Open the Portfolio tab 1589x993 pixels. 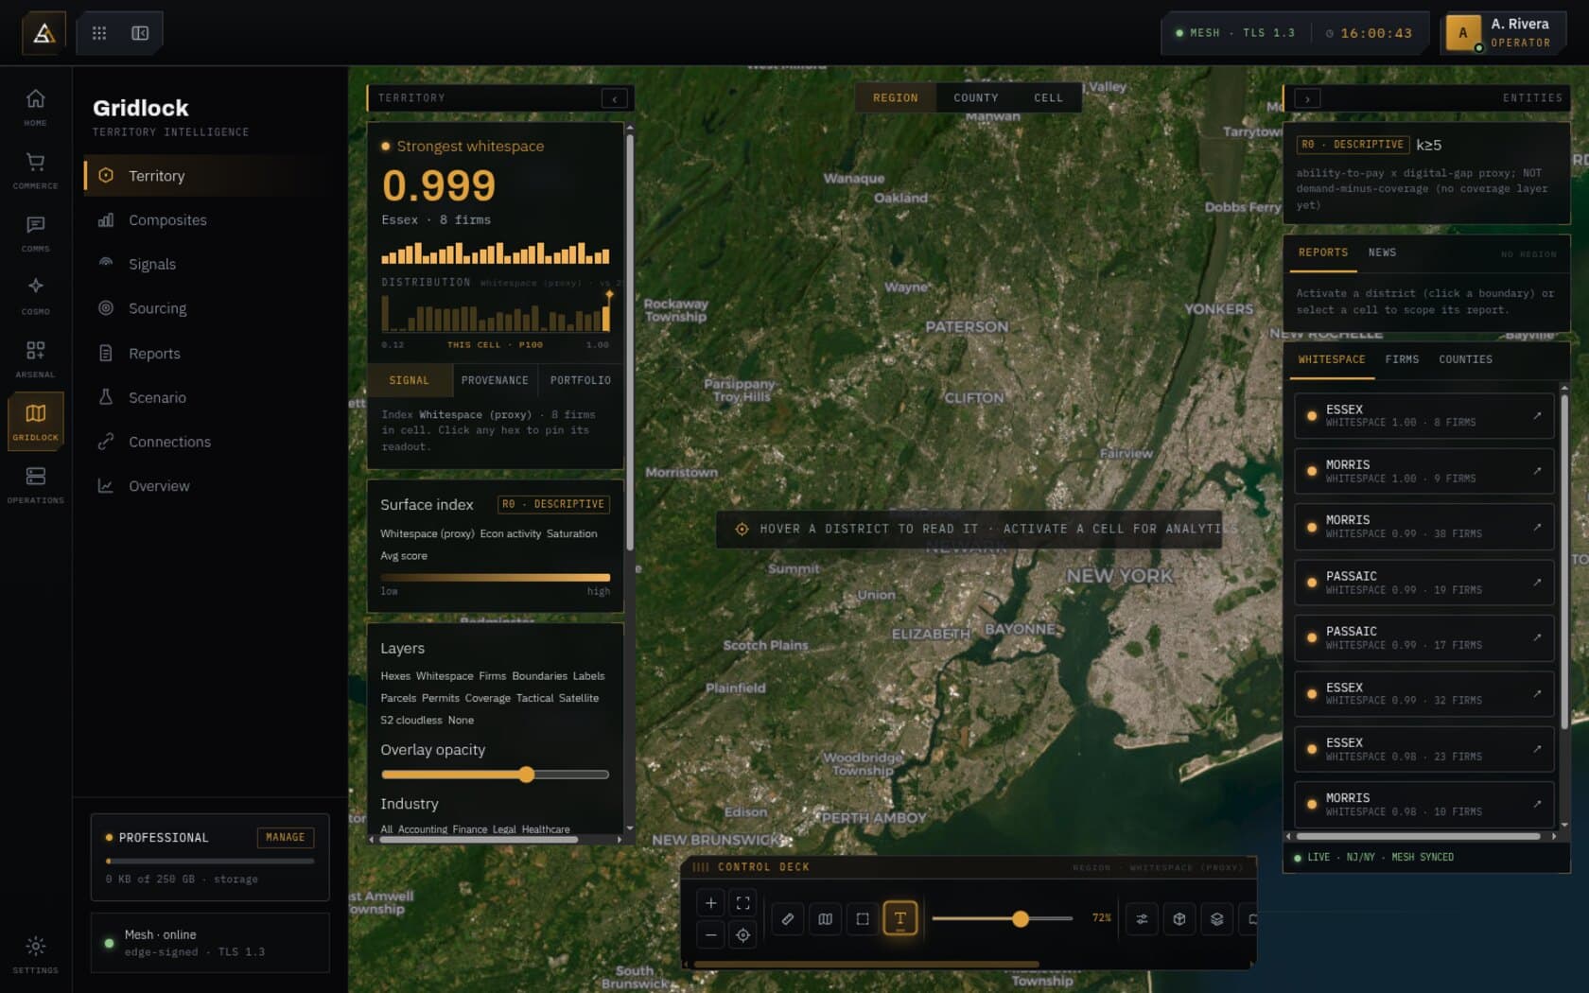click(x=581, y=380)
